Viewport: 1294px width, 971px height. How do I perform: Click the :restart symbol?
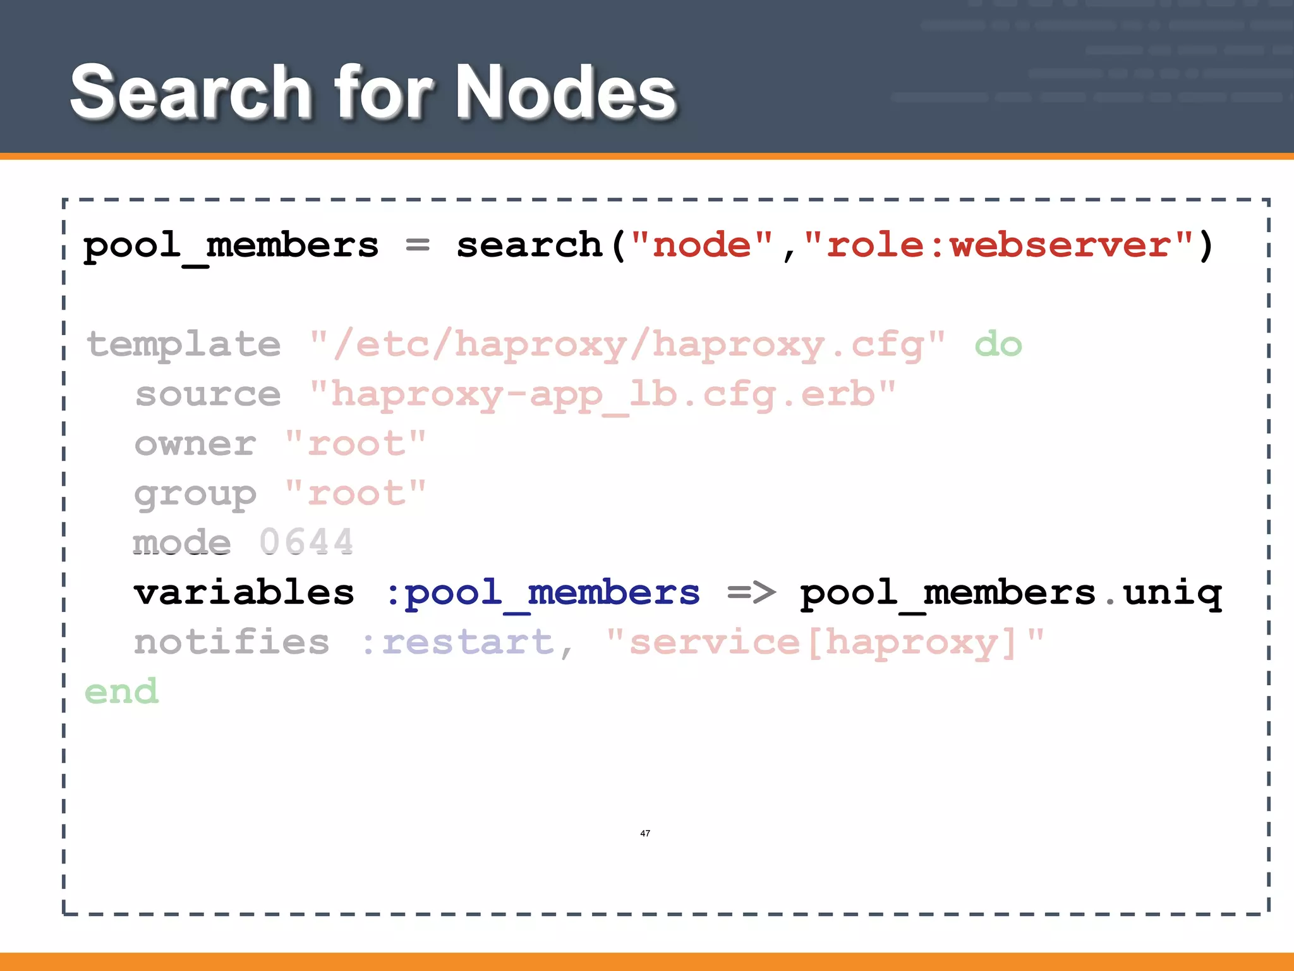(457, 642)
